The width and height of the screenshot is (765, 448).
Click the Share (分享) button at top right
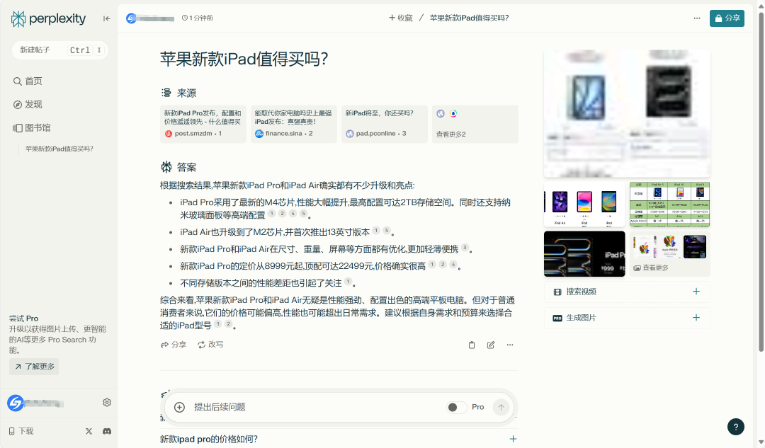727,18
